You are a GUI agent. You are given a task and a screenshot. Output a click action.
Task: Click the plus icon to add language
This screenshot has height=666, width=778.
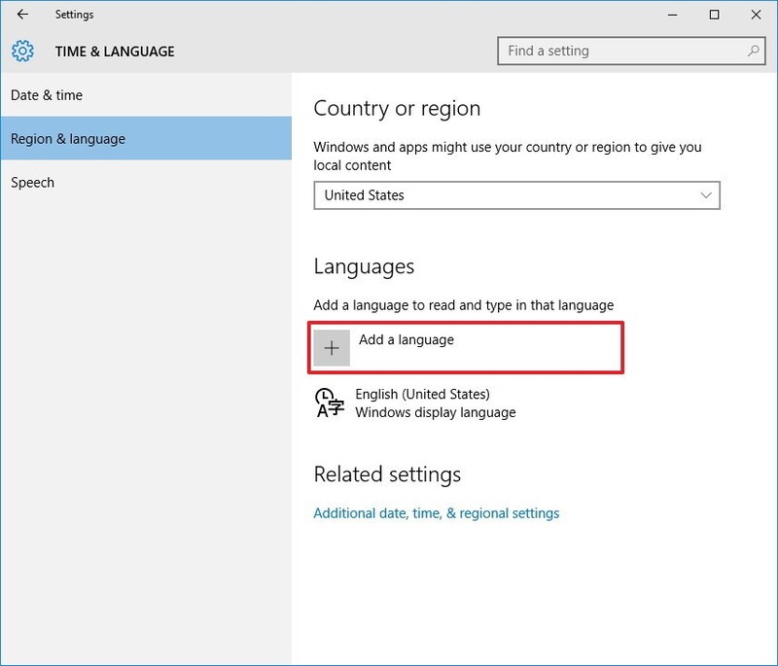click(x=332, y=348)
